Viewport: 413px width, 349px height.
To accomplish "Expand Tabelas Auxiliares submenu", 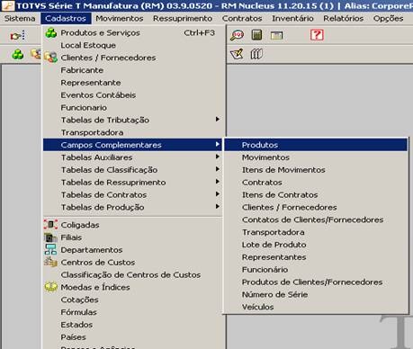I will pos(132,157).
